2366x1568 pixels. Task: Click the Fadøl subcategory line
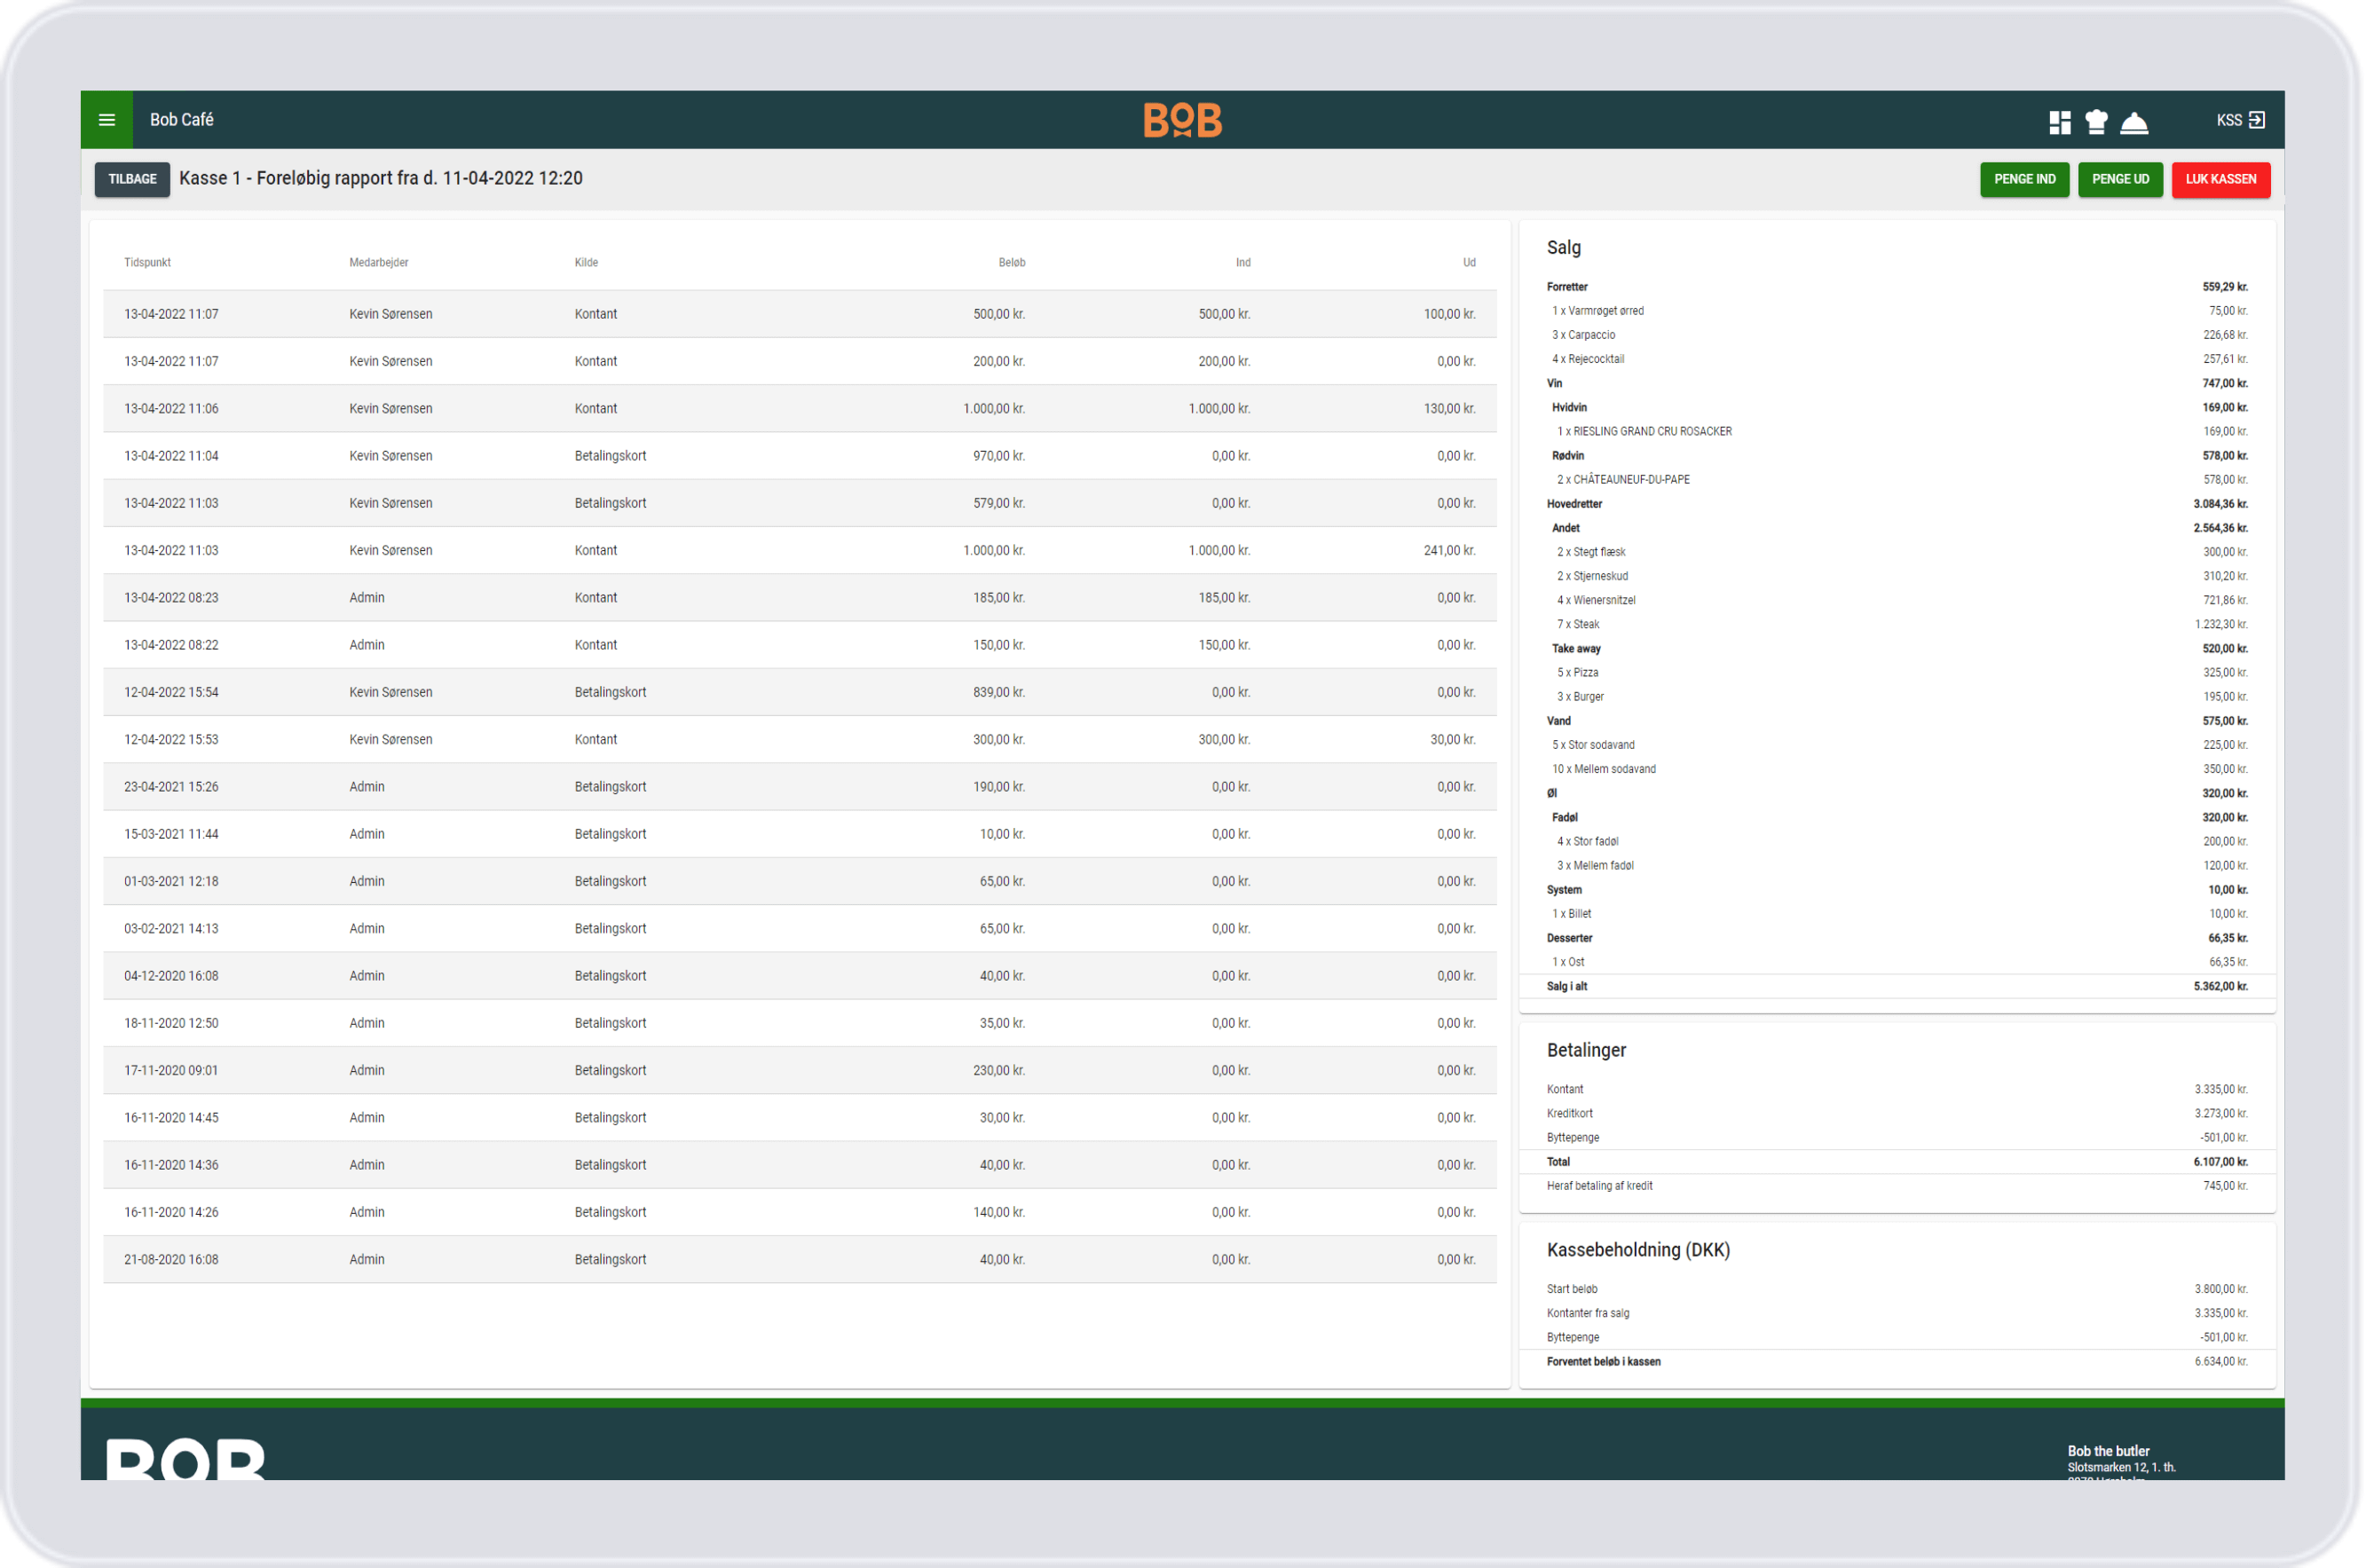coord(1898,818)
